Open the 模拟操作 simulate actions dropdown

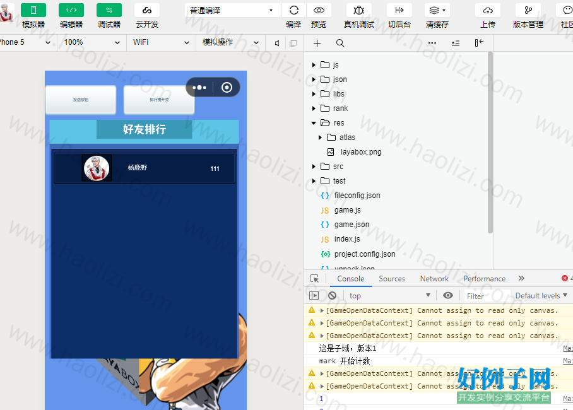tap(230, 42)
